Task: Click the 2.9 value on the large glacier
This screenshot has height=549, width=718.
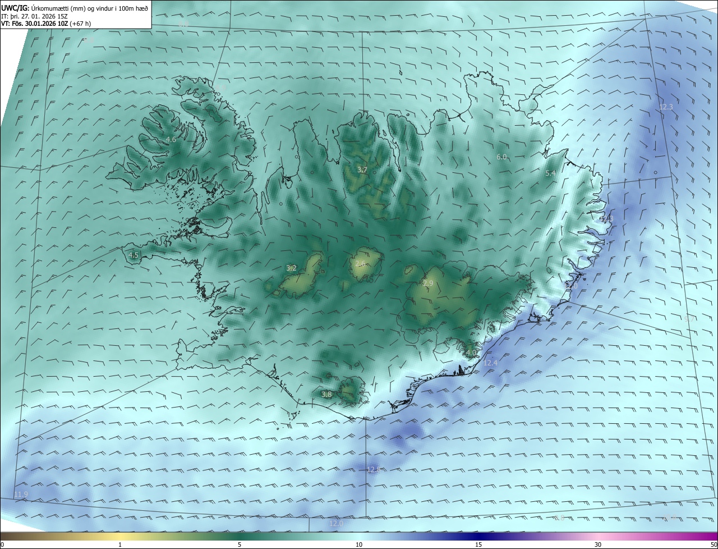Action: (428, 283)
